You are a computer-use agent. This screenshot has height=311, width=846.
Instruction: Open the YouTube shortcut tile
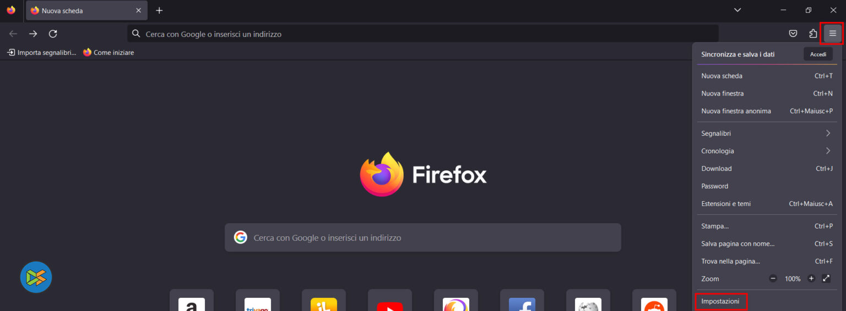pos(390,300)
